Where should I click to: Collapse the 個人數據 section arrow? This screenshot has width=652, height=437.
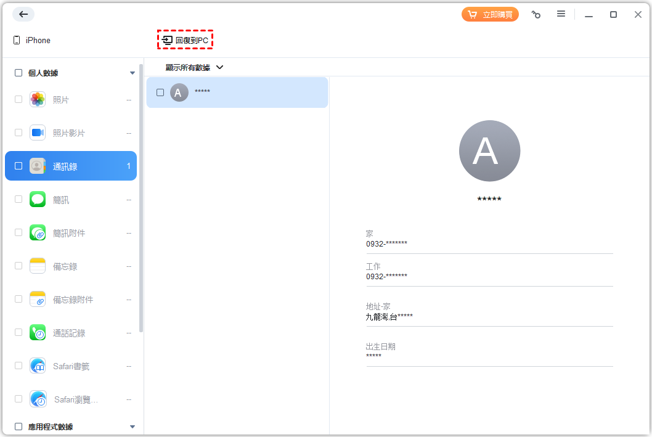132,73
